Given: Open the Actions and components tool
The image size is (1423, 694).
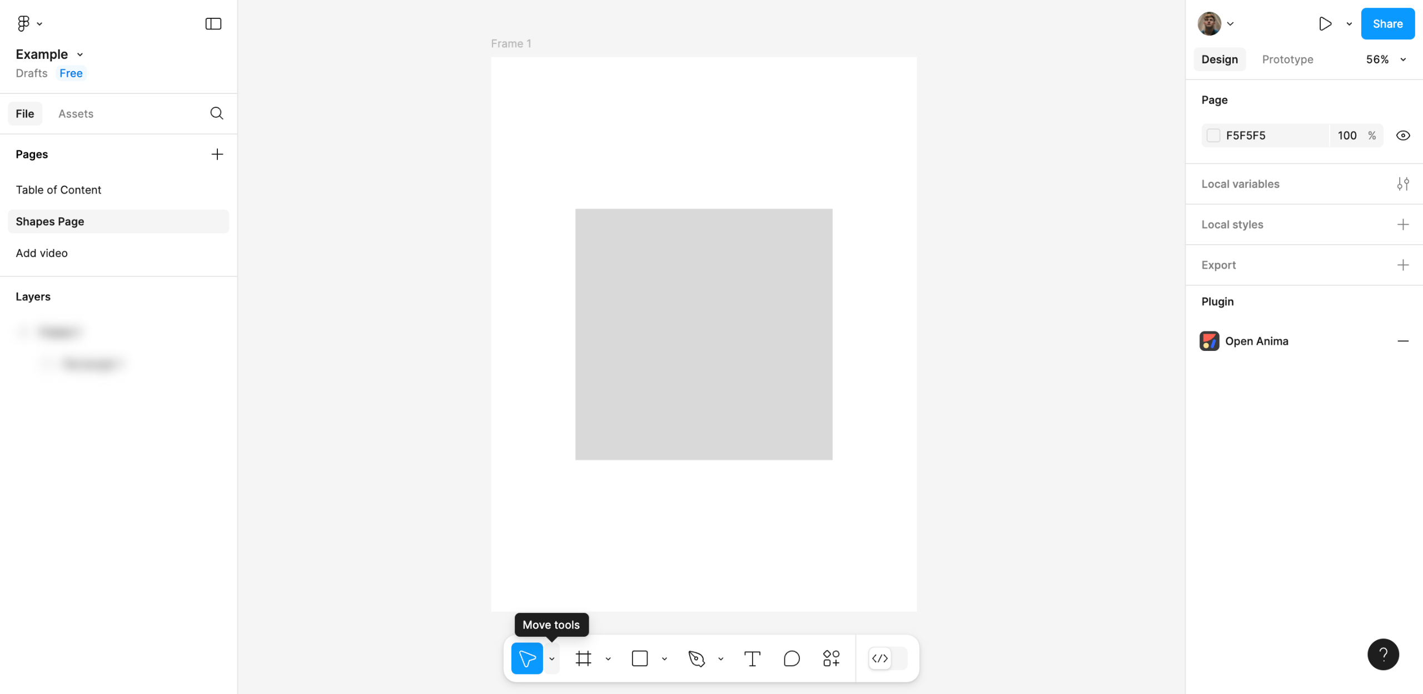Looking at the screenshot, I should 831,658.
